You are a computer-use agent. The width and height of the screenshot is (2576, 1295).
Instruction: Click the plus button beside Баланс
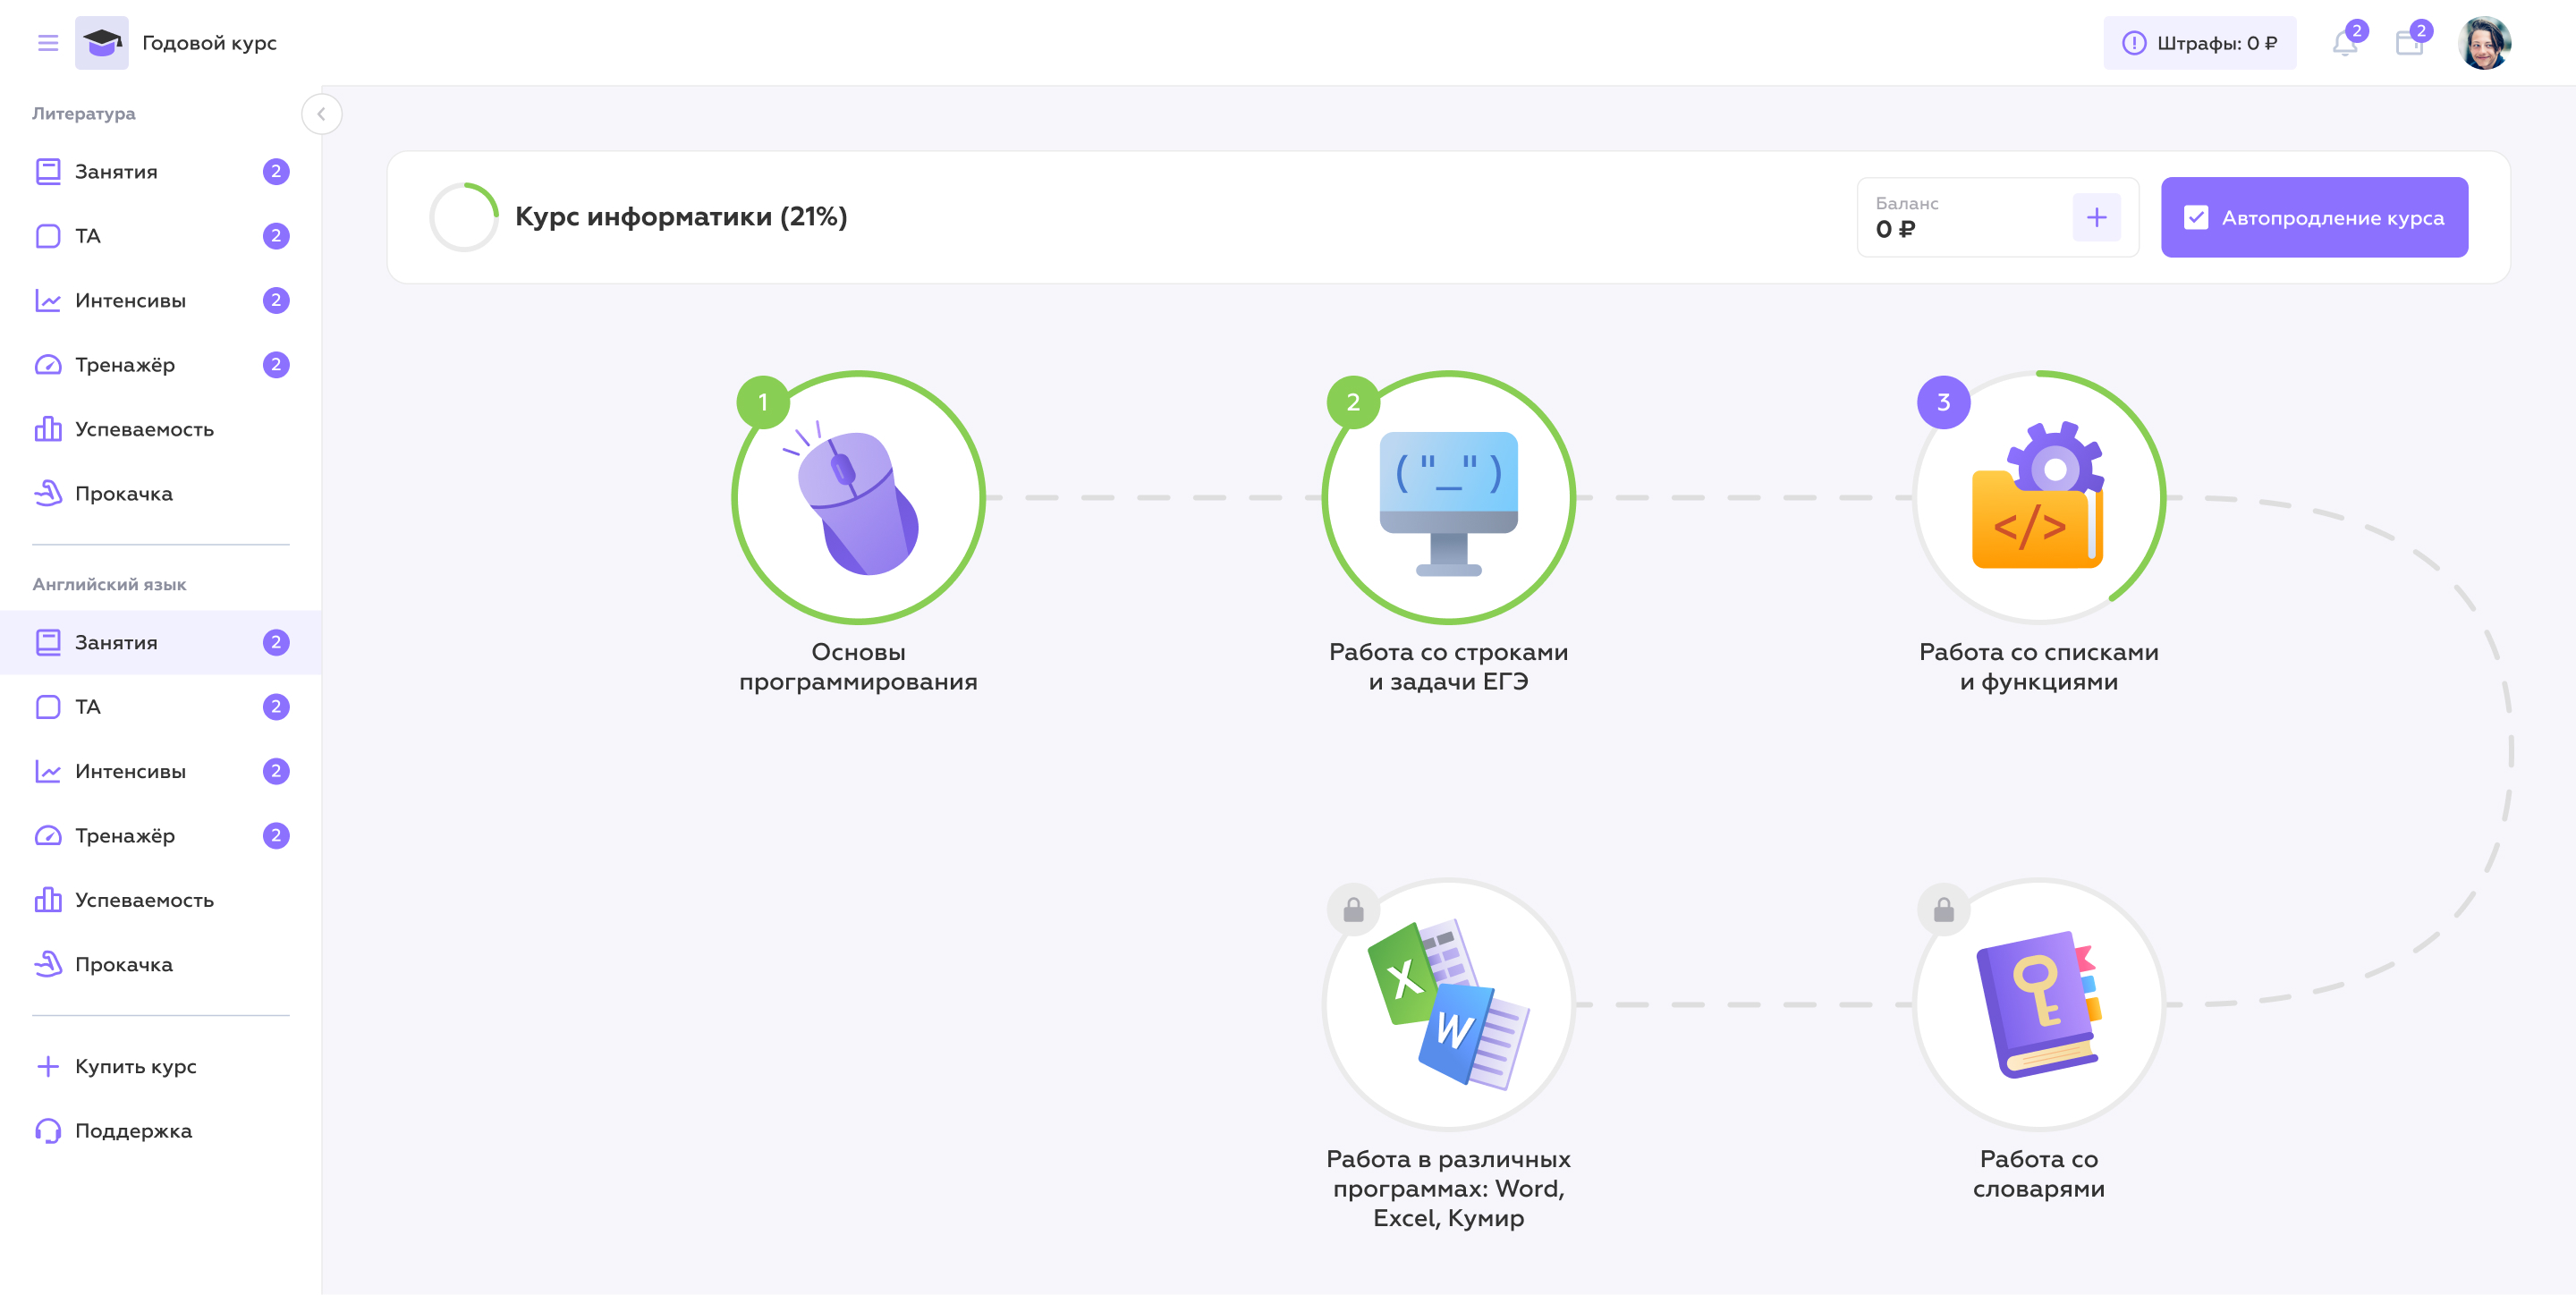point(2096,218)
